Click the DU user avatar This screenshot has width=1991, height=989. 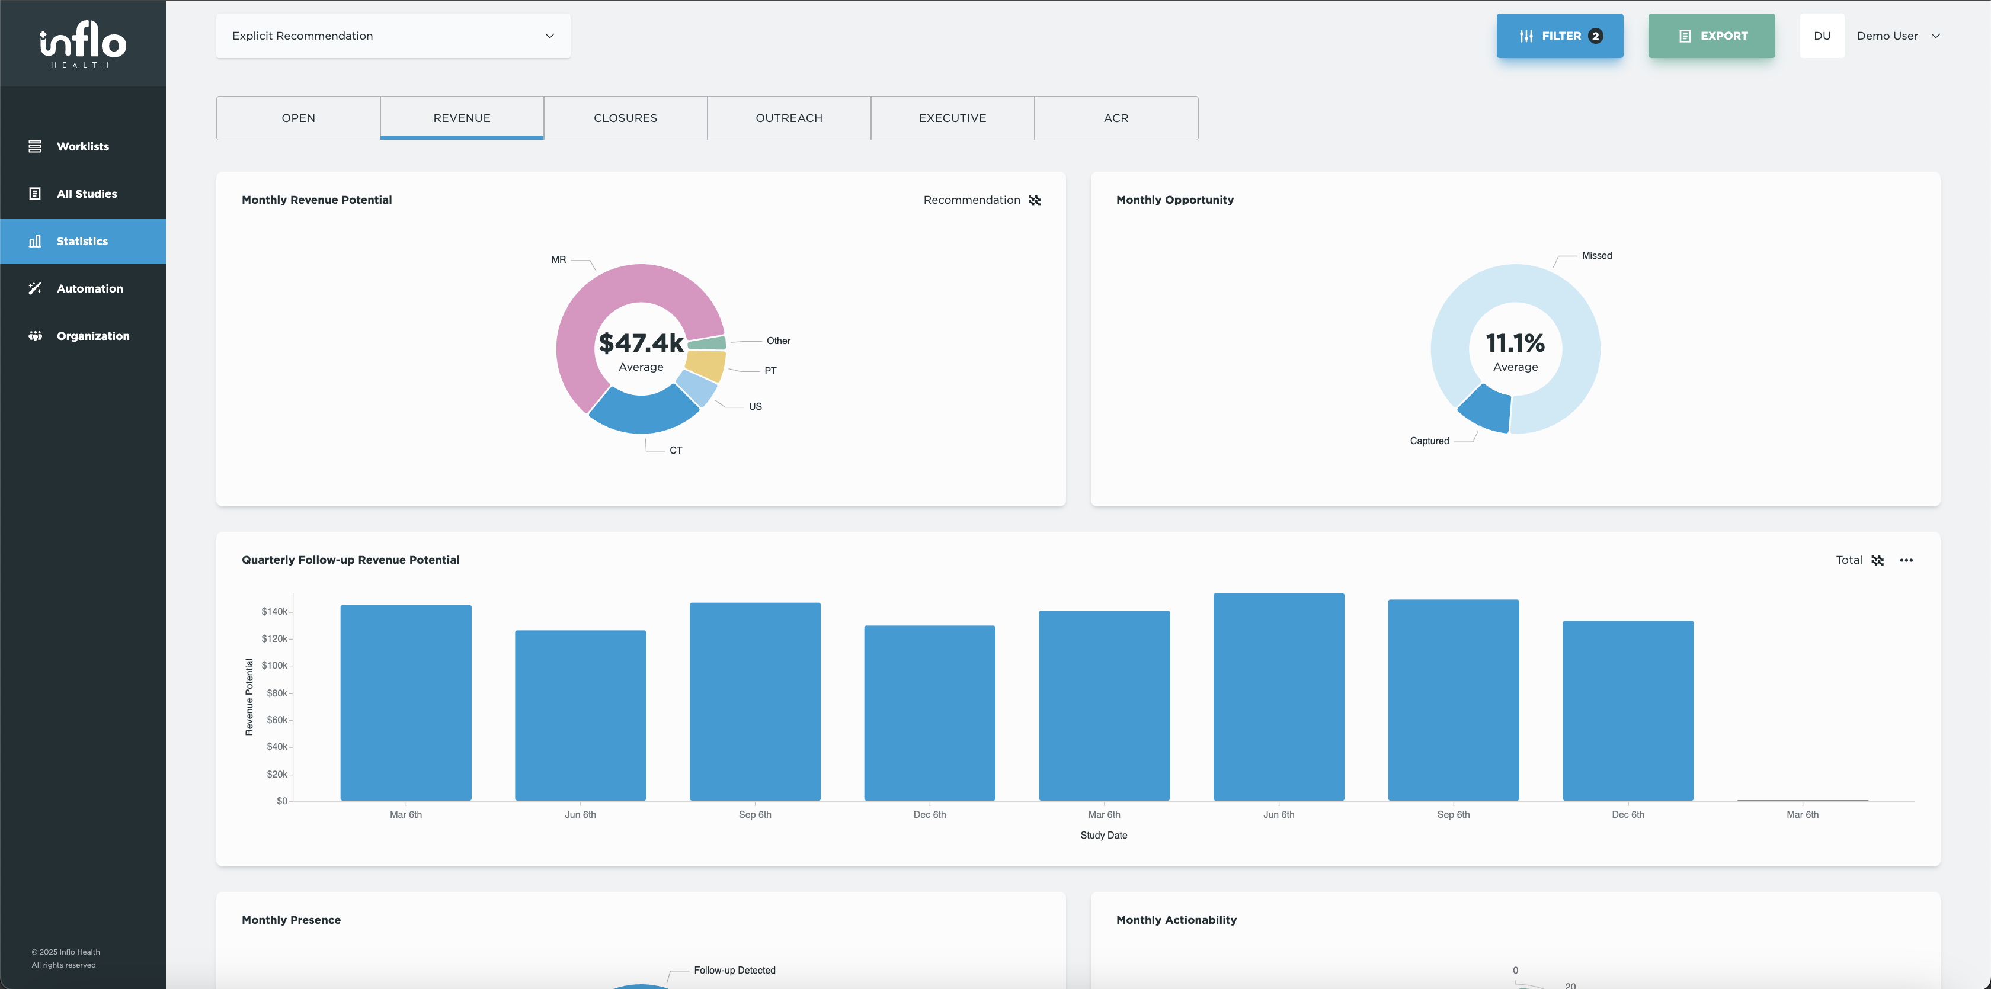tap(1822, 36)
